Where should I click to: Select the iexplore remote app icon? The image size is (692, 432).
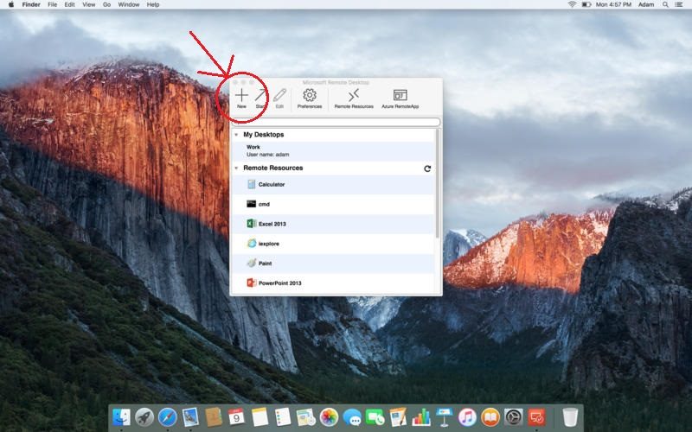(252, 244)
